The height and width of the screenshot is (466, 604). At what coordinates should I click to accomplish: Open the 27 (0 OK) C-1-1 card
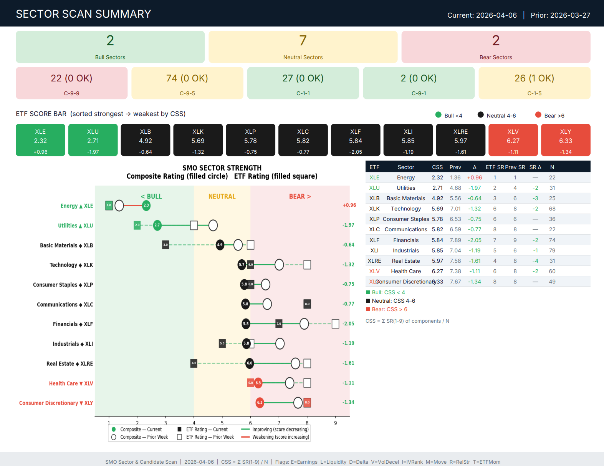(303, 83)
